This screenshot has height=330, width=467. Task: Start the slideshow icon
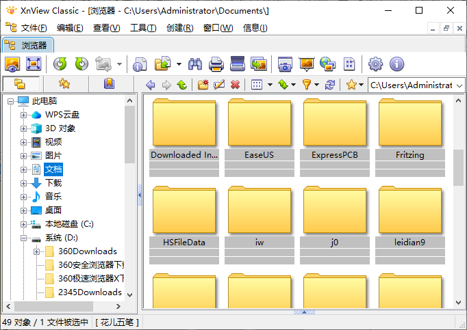pyautogui.click(x=307, y=64)
